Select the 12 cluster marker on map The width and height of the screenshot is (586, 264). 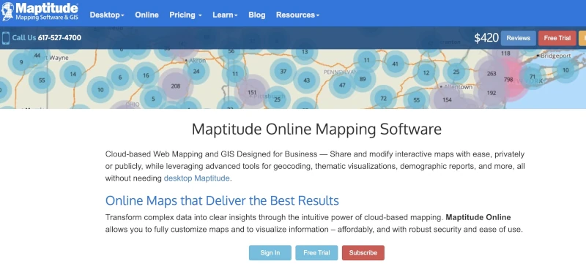coord(426,72)
